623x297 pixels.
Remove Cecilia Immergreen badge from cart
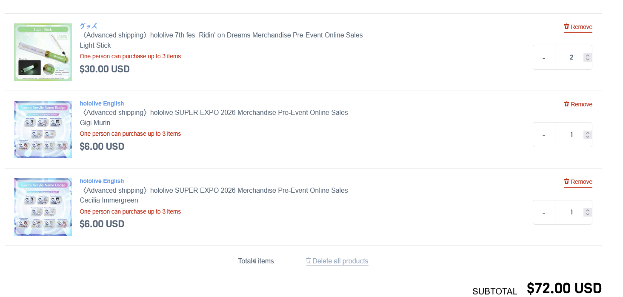pos(578,182)
